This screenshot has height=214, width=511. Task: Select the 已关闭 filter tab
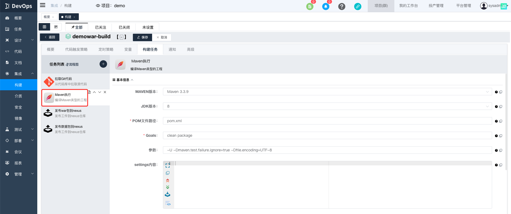tap(124, 27)
